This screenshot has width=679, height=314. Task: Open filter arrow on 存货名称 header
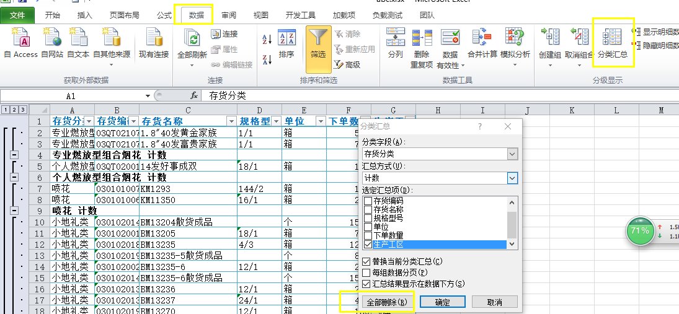click(x=231, y=121)
